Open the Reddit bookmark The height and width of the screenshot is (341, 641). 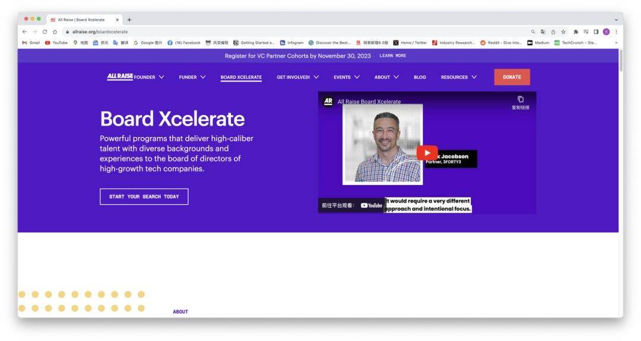click(x=501, y=43)
